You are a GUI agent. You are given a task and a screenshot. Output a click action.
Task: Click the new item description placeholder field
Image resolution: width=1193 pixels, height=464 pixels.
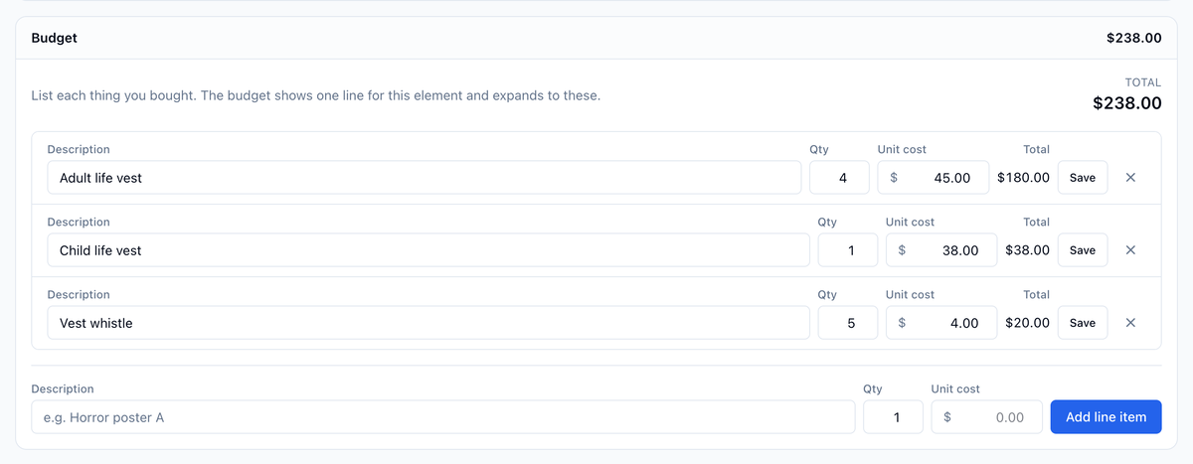click(443, 417)
